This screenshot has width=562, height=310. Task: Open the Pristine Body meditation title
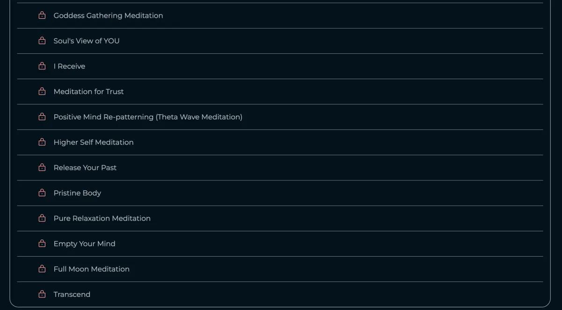coord(77,193)
